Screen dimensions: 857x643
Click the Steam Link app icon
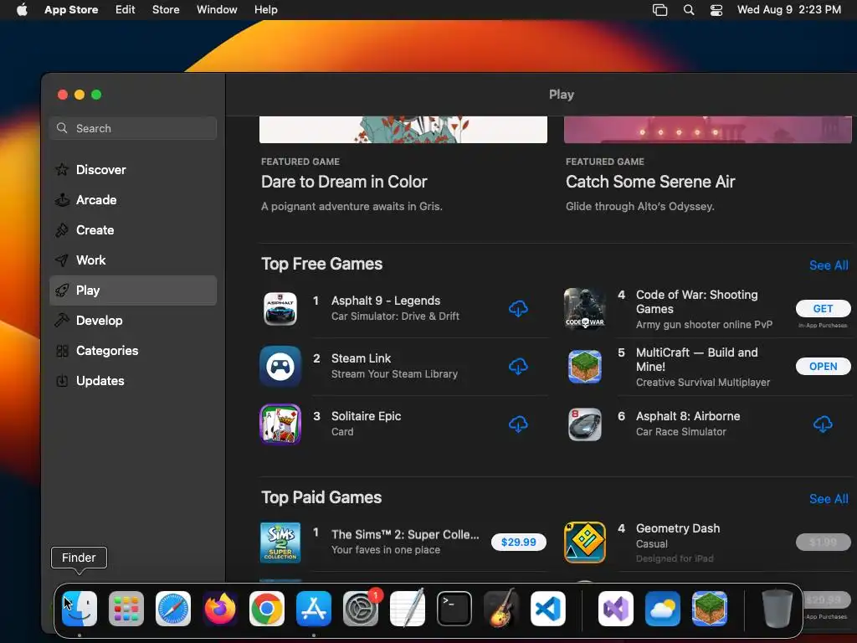pos(280,367)
